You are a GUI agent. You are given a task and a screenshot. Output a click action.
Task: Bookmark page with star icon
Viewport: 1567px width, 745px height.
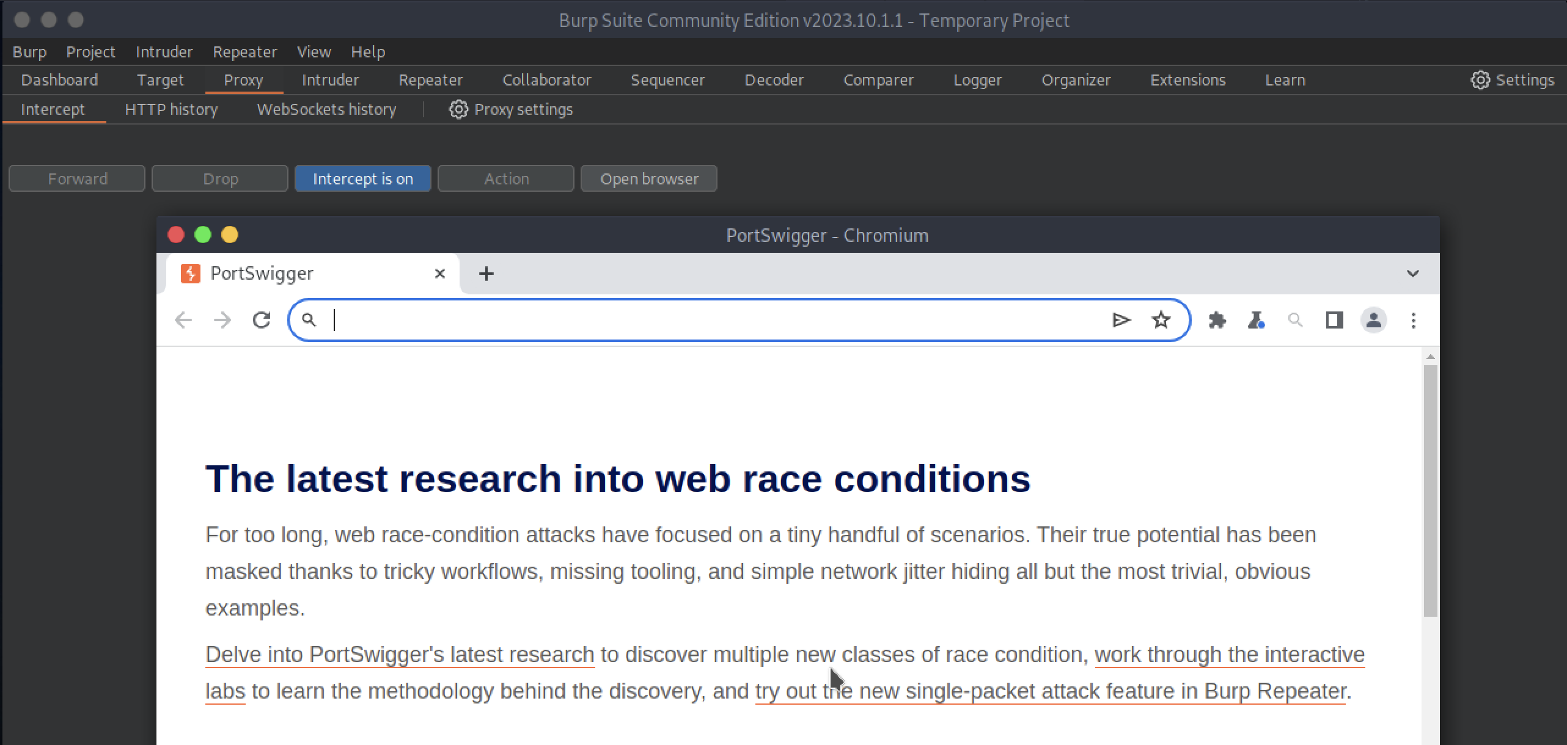click(1161, 320)
